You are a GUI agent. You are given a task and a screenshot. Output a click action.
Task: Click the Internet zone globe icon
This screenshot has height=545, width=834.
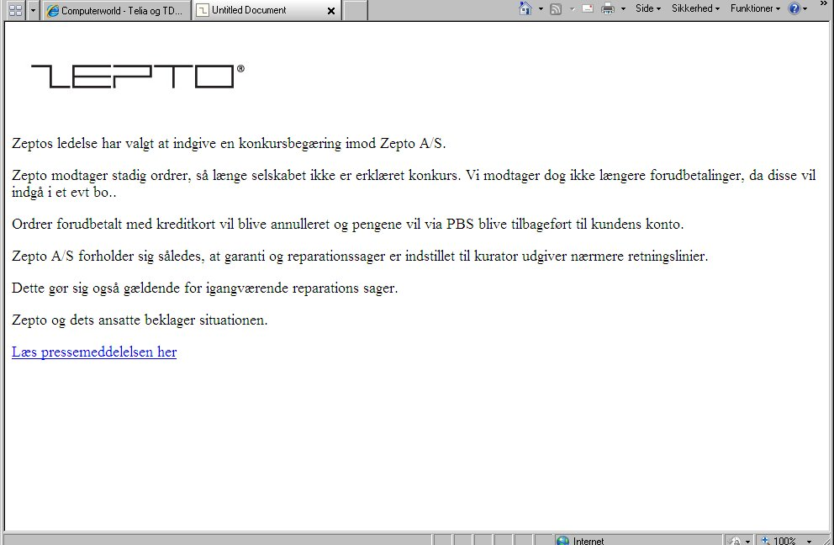point(562,541)
